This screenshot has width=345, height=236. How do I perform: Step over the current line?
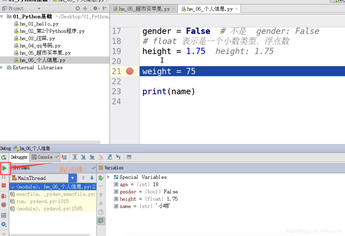pyautogui.click(x=75, y=157)
